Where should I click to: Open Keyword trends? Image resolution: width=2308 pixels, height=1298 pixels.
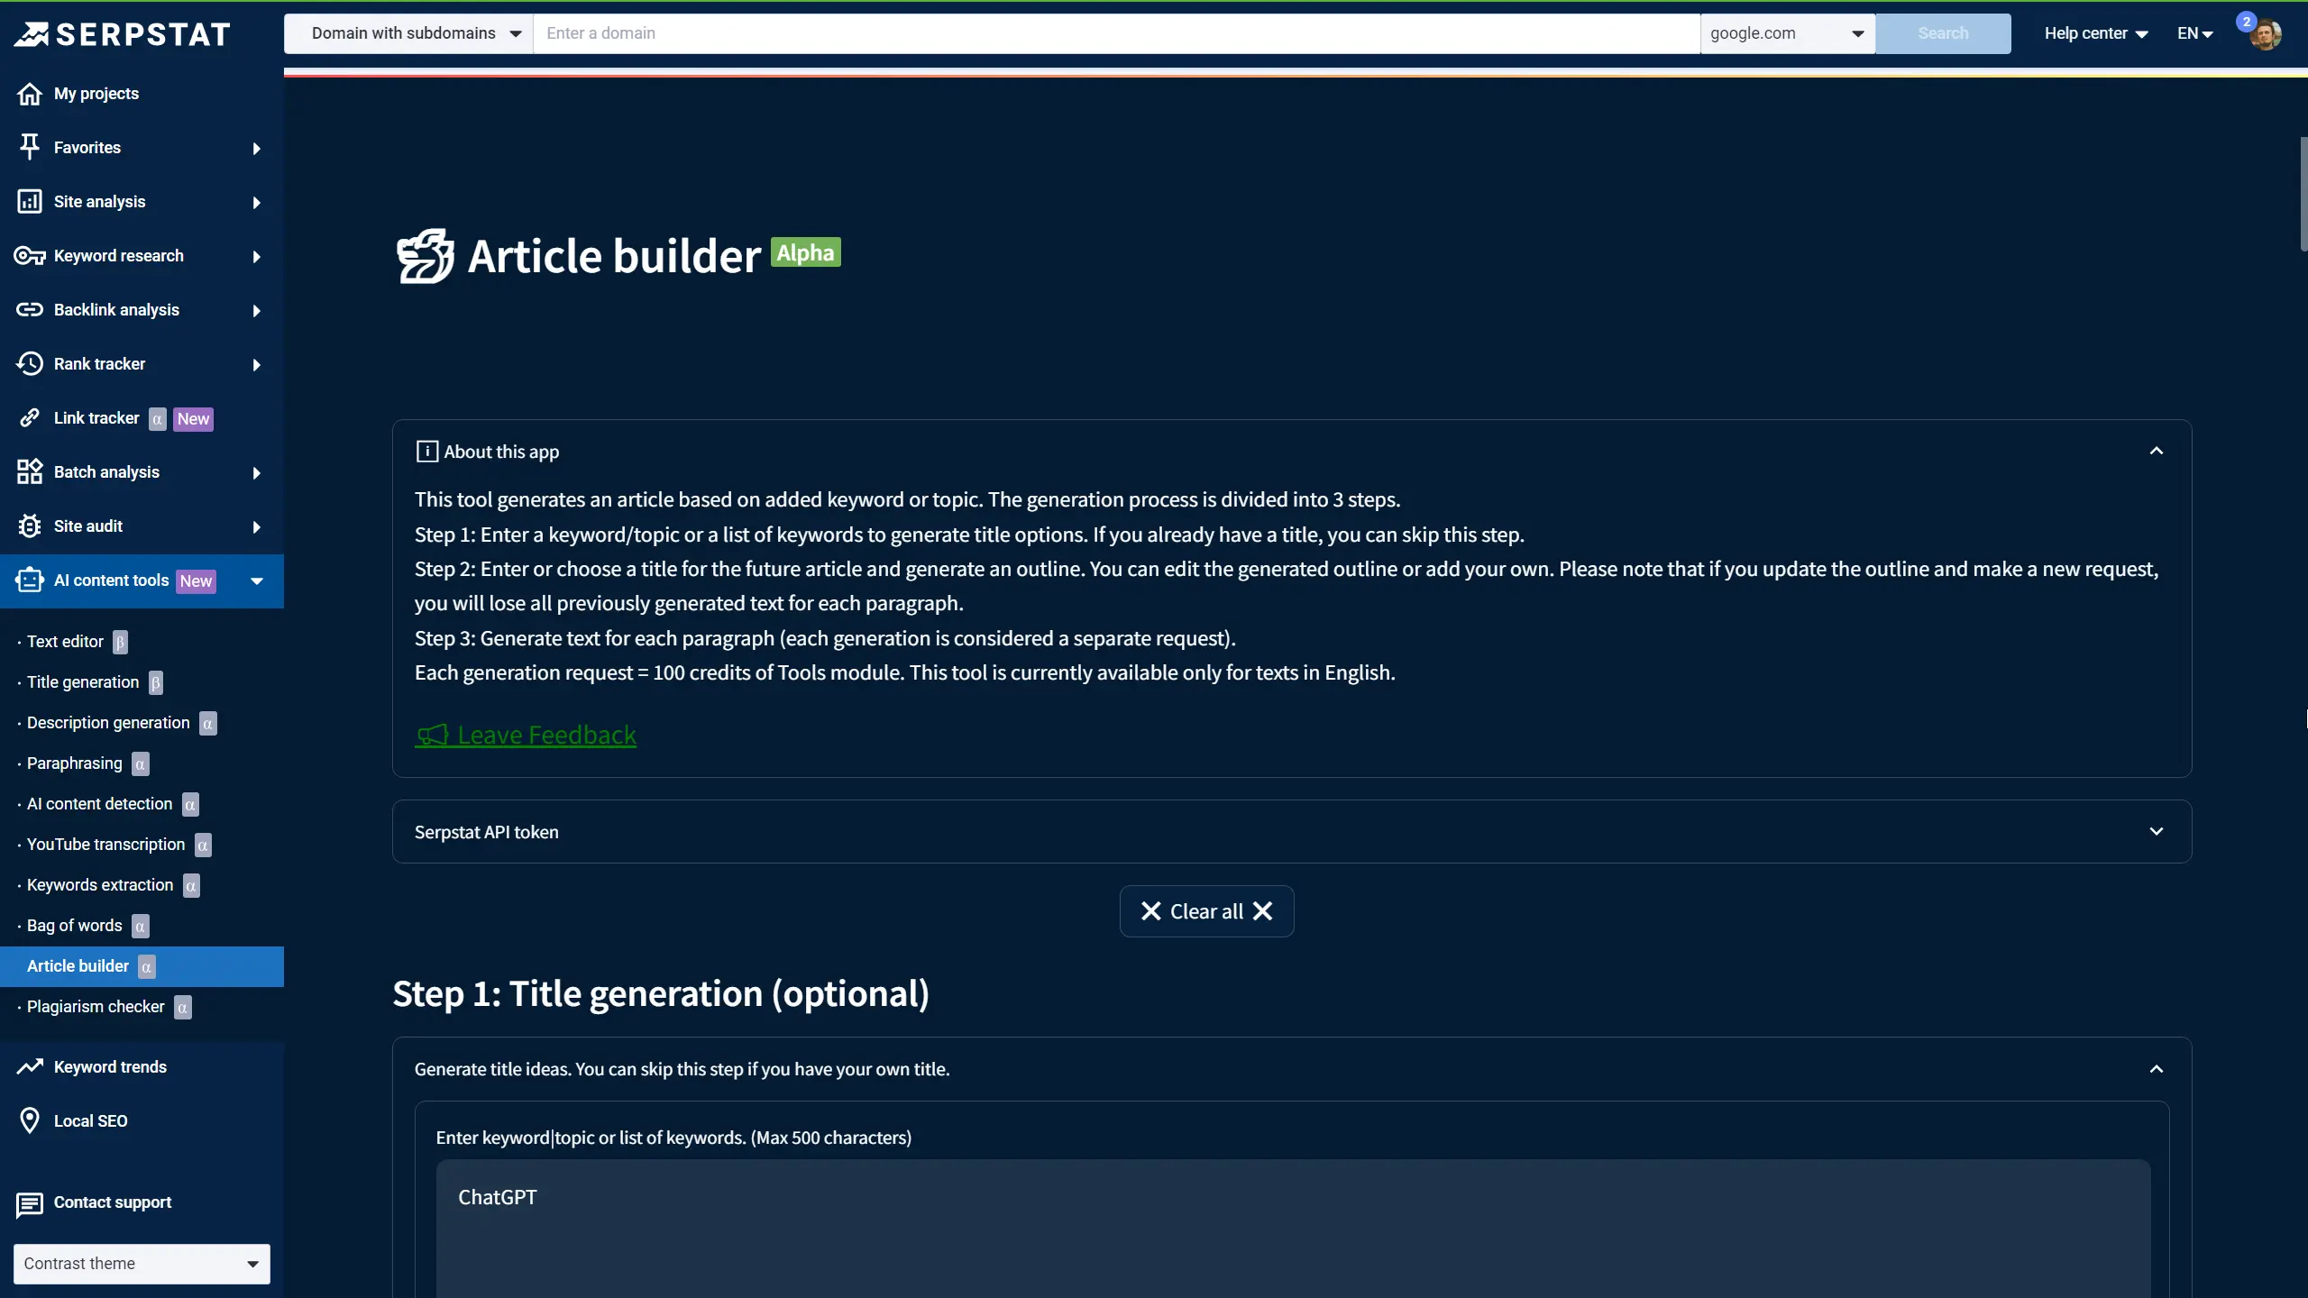[109, 1066]
